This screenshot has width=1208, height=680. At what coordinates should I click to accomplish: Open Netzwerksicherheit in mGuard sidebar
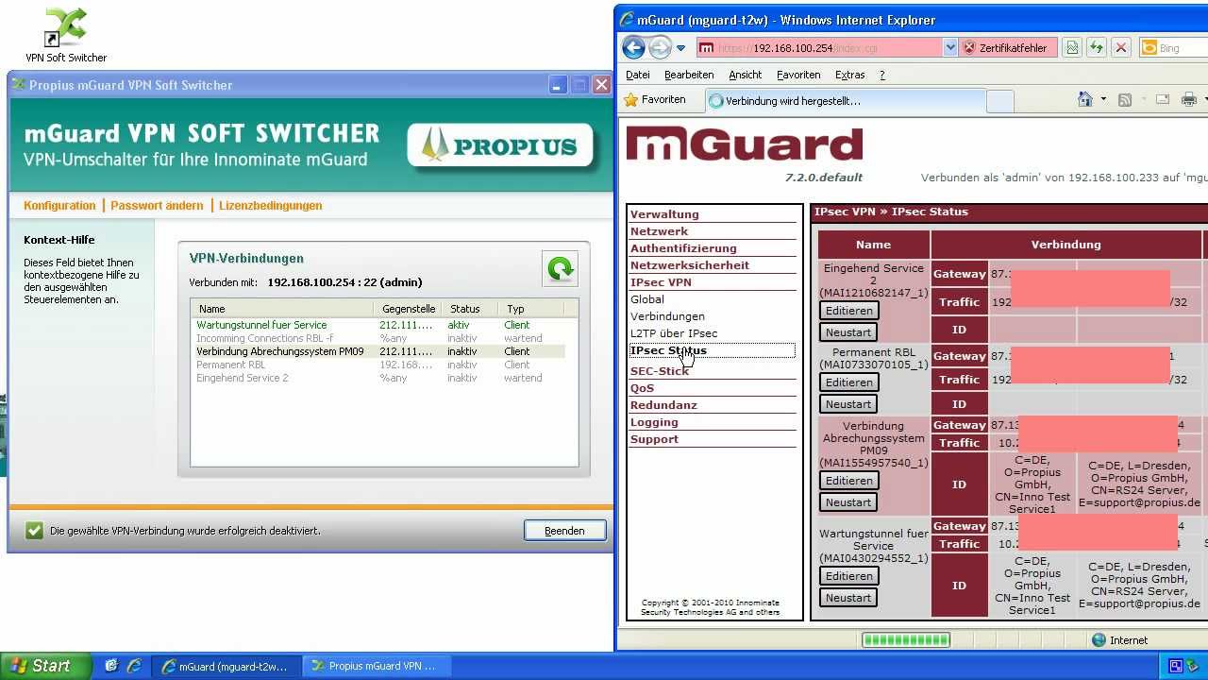[x=690, y=265]
